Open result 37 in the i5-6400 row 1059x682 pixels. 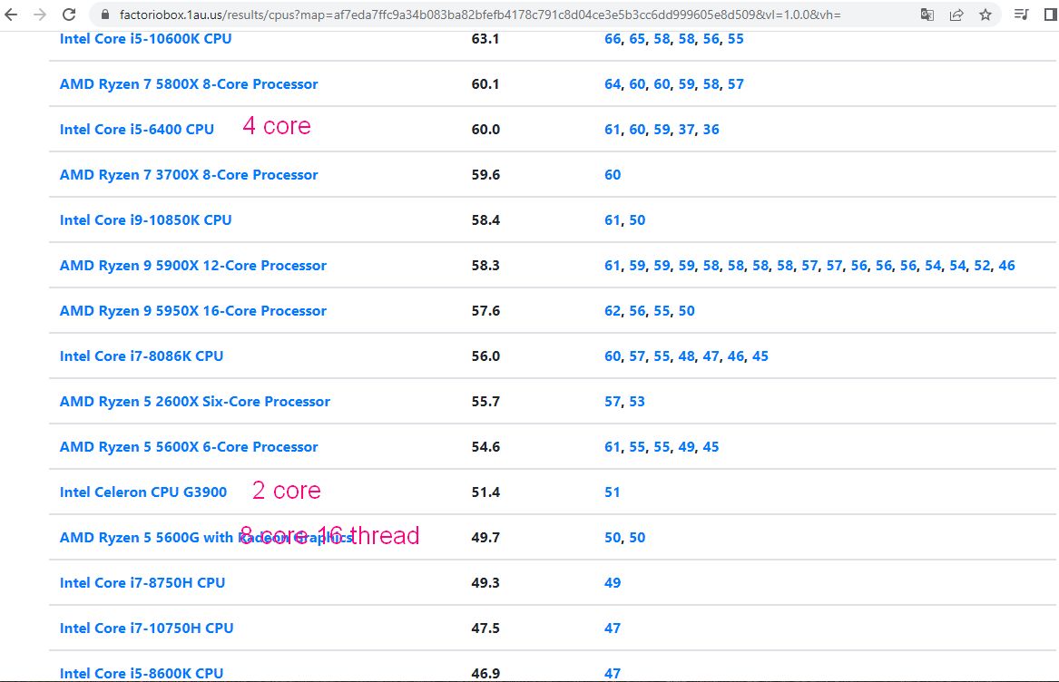tap(686, 129)
